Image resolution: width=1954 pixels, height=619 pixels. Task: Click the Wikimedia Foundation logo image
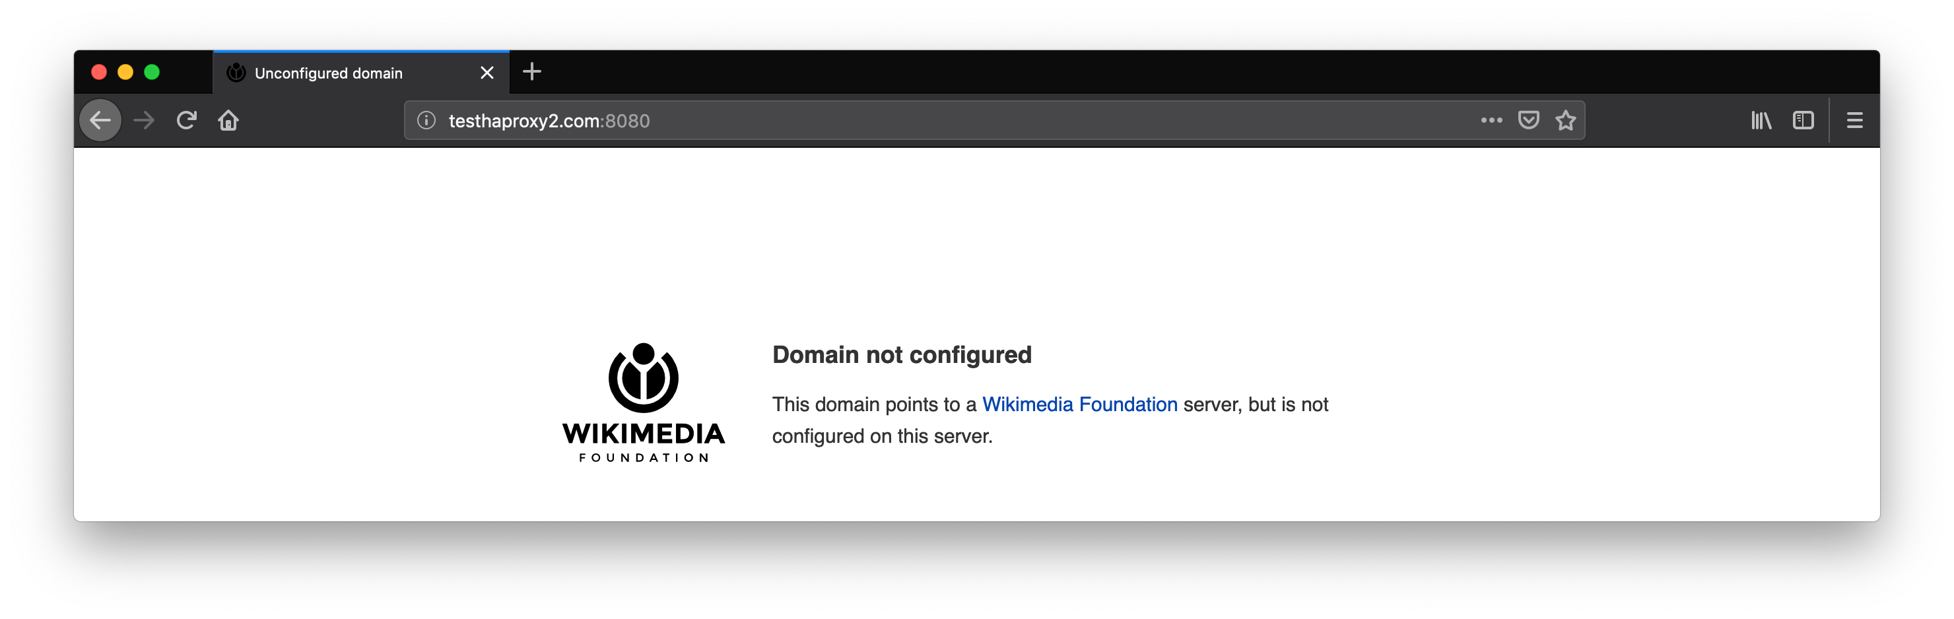pyautogui.click(x=643, y=402)
